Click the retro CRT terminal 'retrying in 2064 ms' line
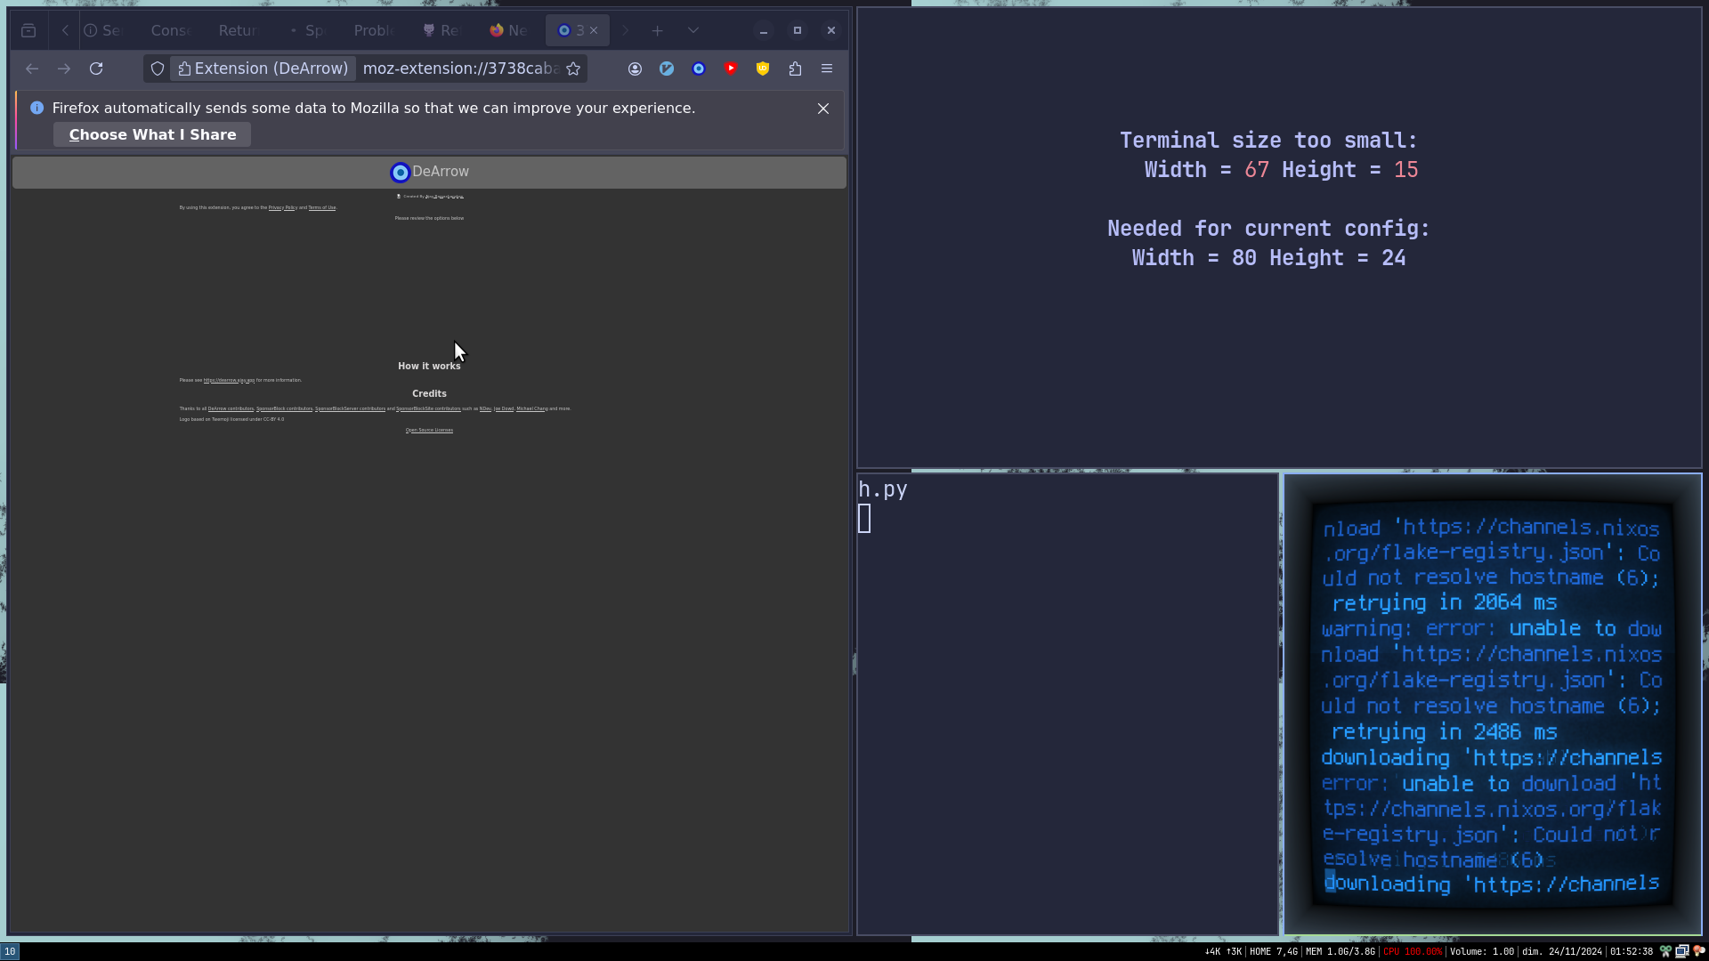1709x961 pixels. click(1444, 602)
